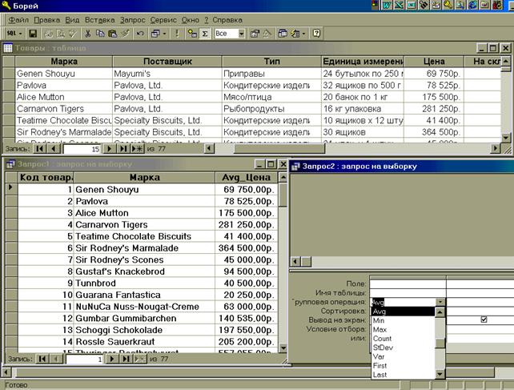Select First in the group operation list
Screen dimensions: 514x390
[x=404, y=365]
